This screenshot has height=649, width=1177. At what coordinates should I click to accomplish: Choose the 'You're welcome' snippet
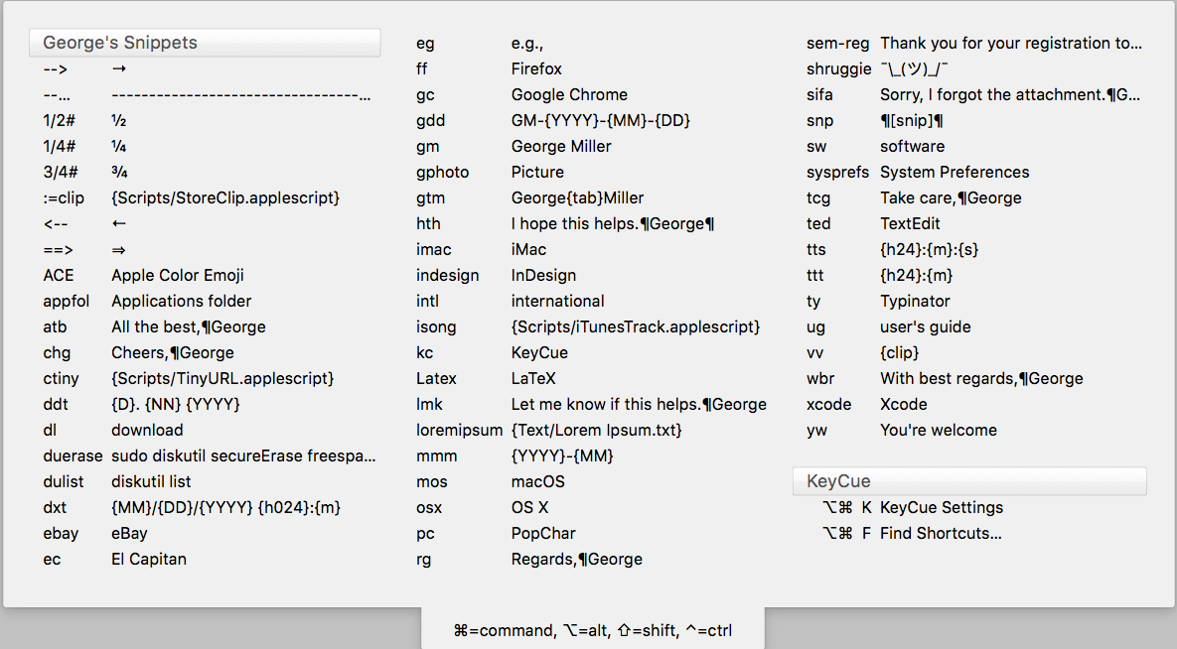click(x=939, y=431)
